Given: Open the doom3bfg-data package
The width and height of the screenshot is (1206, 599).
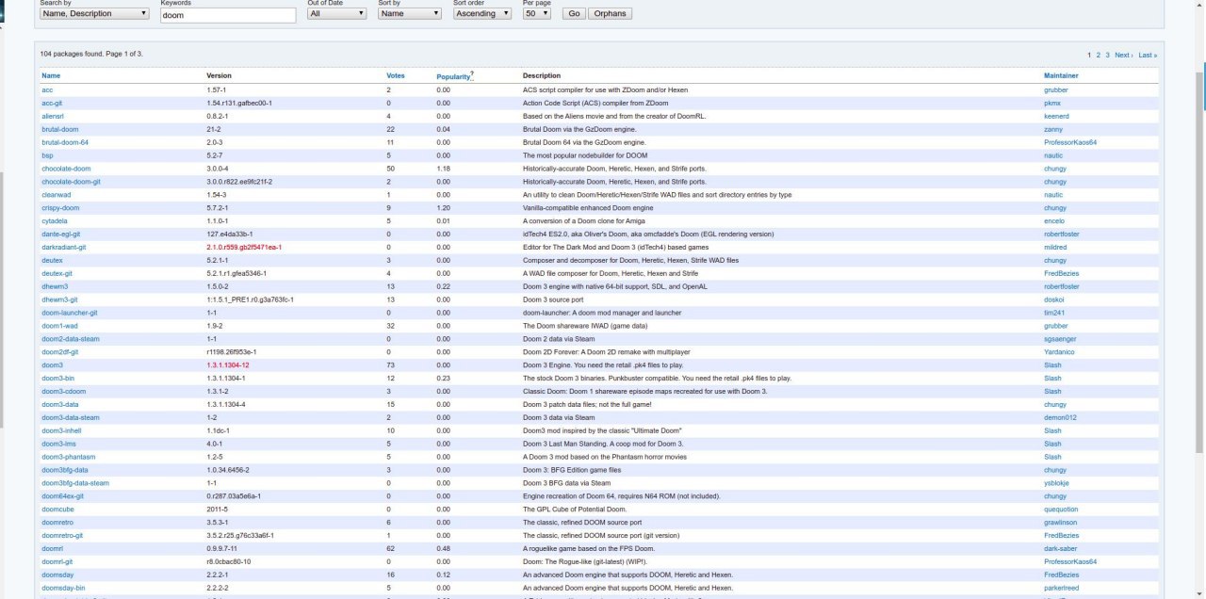Looking at the screenshot, I should pos(65,470).
